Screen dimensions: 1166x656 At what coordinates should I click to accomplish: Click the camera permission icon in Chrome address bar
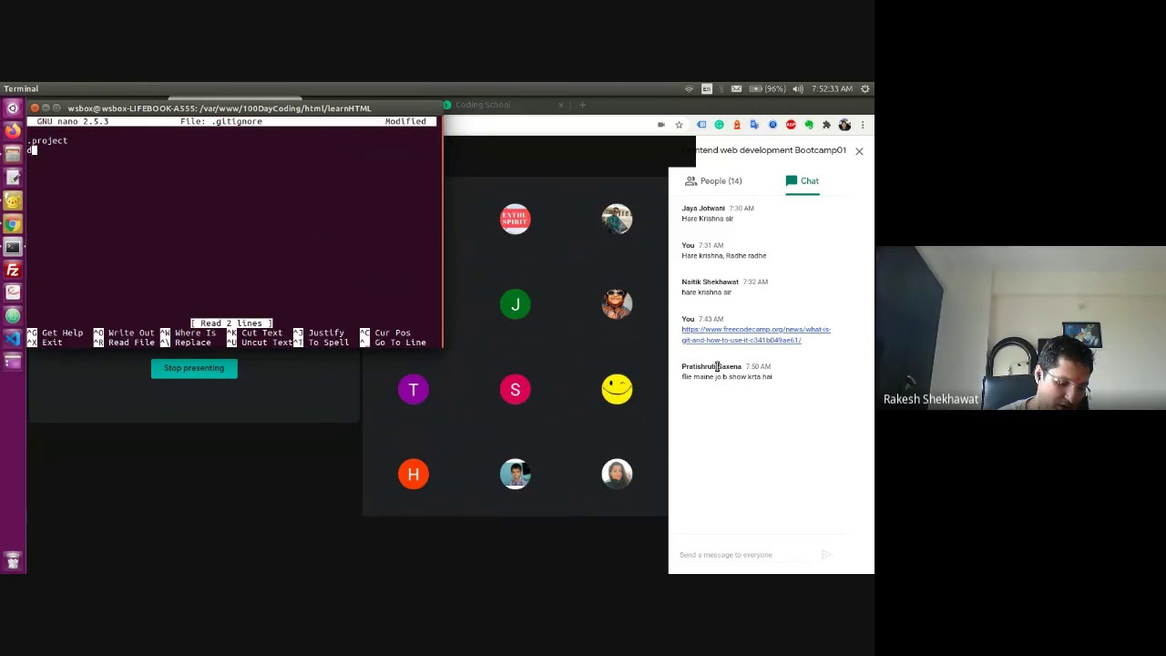point(660,125)
